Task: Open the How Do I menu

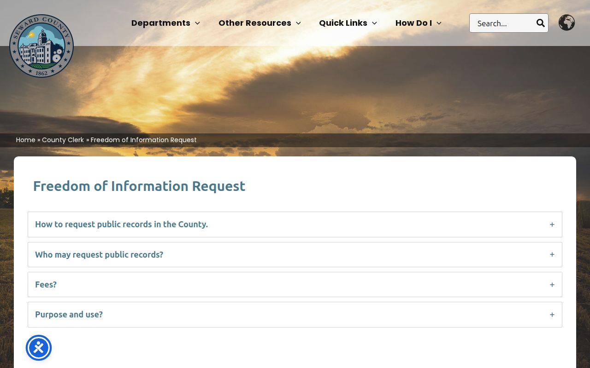Action: 419,23
